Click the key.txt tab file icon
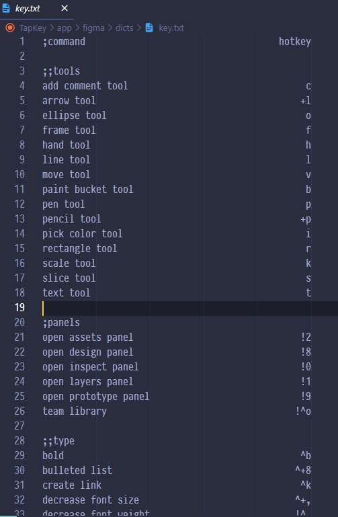338x517 pixels. [6, 8]
